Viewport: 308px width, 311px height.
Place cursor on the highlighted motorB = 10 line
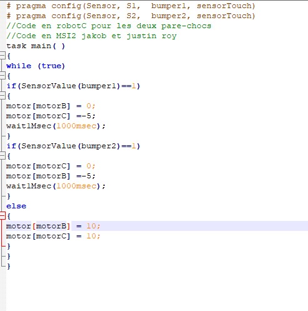(x=157, y=226)
